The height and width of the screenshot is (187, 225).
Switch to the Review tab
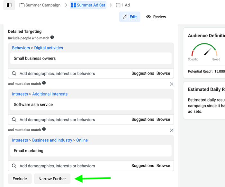[x=156, y=17]
